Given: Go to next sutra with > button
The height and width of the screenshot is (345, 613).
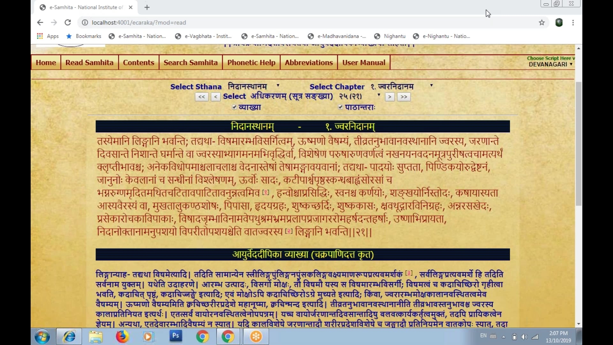Looking at the screenshot, I should click(390, 96).
